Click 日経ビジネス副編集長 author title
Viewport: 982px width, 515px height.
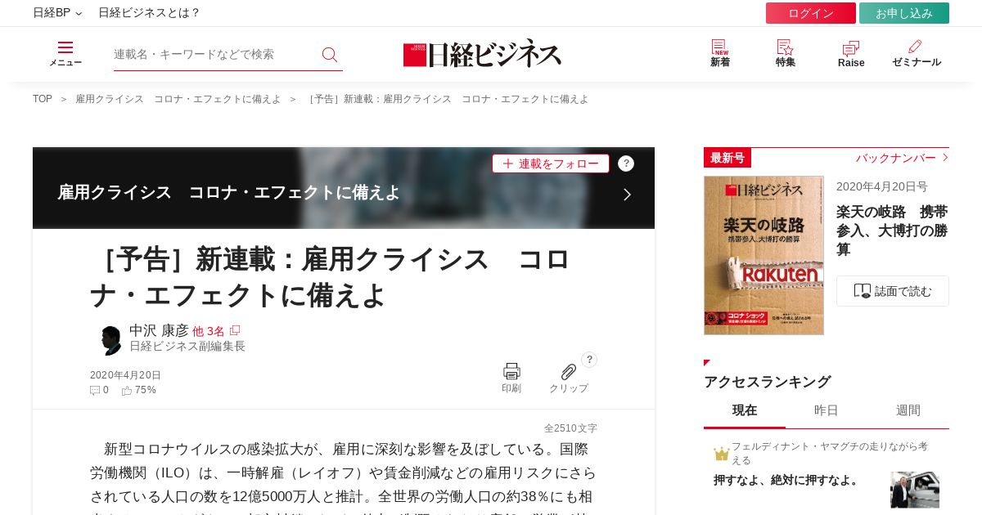tap(187, 347)
